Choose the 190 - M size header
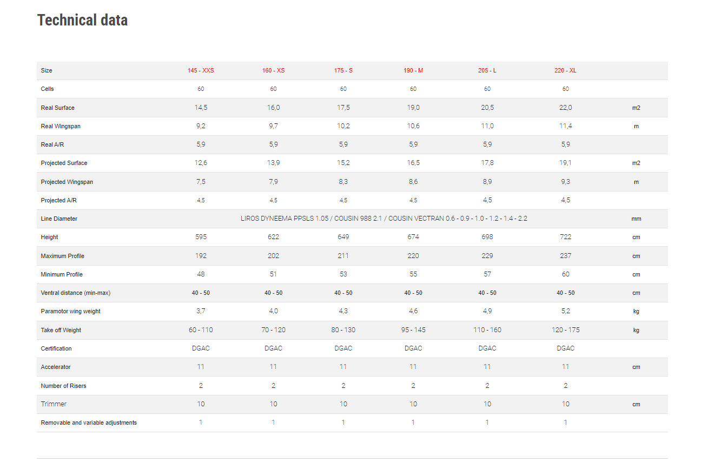Viewport: 708px width, 475px height. click(x=413, y=71)
